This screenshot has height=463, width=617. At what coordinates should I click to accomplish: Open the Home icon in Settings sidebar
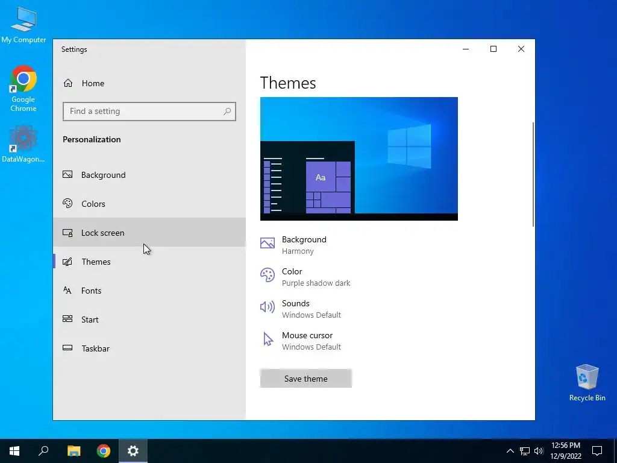point(68,83)
